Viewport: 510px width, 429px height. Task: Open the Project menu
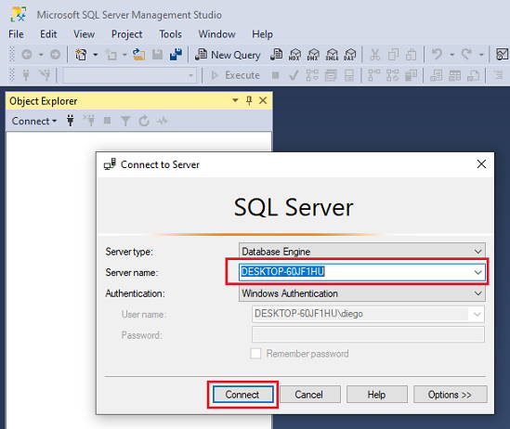tap(127, 34)
